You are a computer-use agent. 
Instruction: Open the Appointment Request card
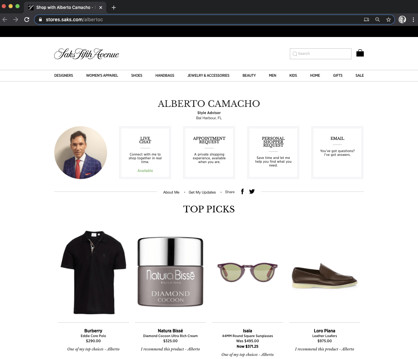coord(209,152)
